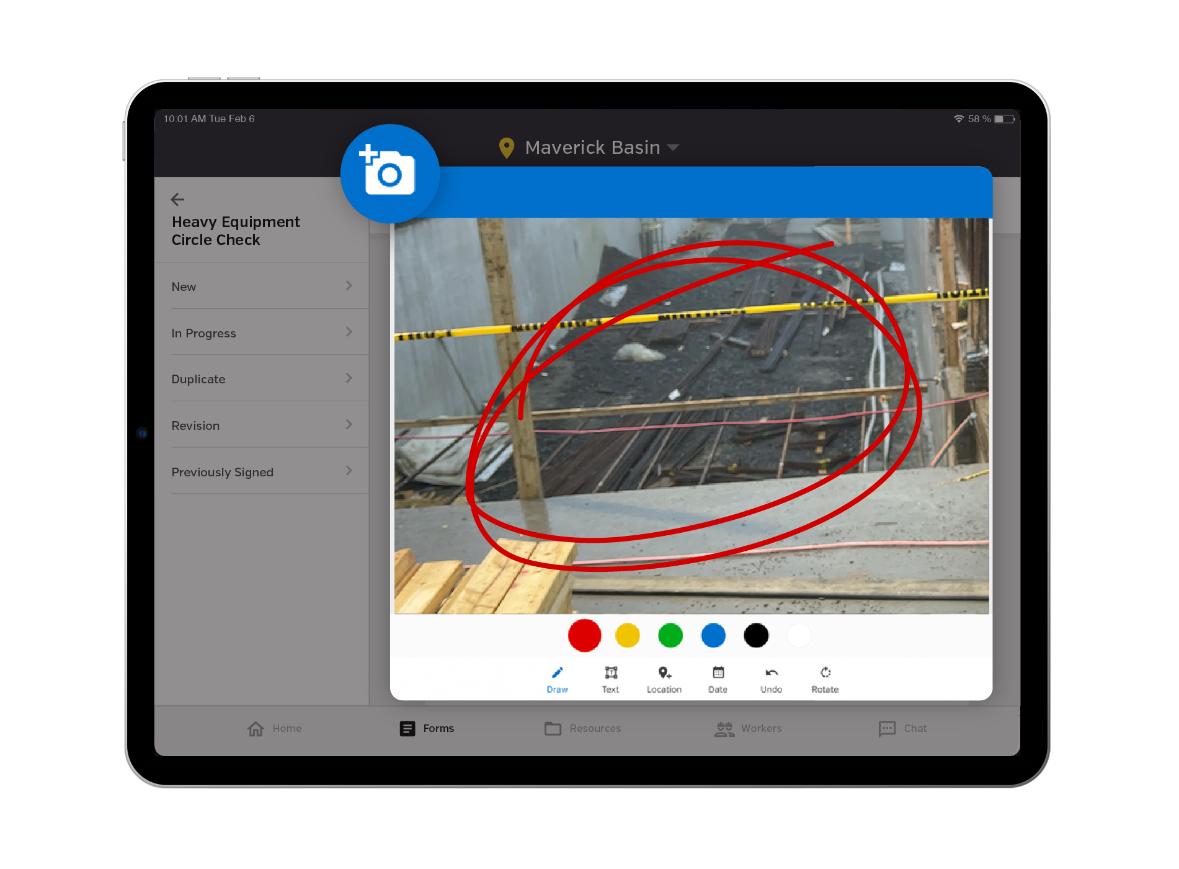
Task: Select the blue color swatch
Action: (x=713, y=636)
